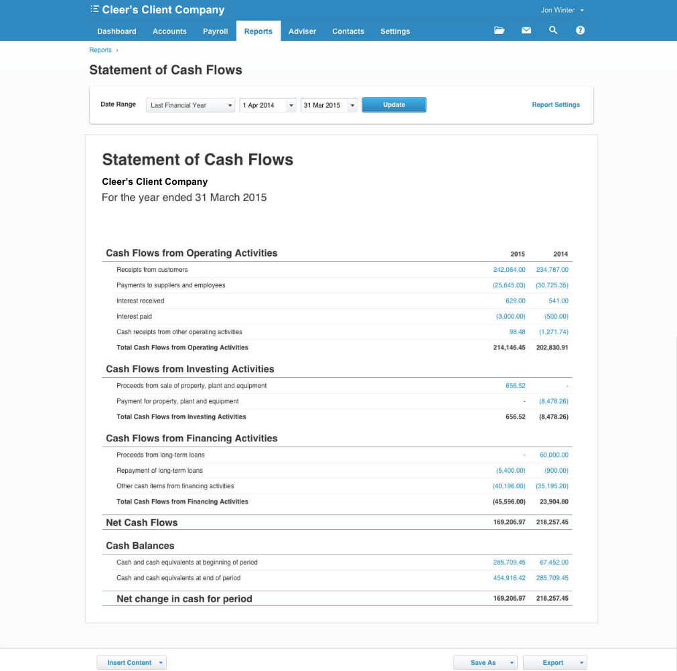This screenshot has height=671, width=677.
Task: Click the organisation list icon beside company name
Action: pos(94,9)
